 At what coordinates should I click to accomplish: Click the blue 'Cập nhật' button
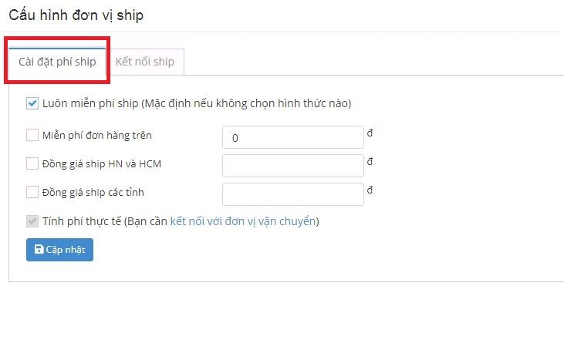click(x=59, y=250)
